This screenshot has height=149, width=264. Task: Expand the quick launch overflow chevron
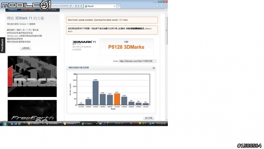pos(24,123)
